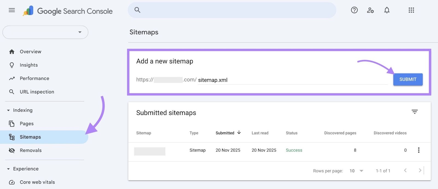Image resolution: width=438 pixels, height=189 pixels.
Task: Click the Sitemaps tree icon
Action: click(x=12, y=137)
